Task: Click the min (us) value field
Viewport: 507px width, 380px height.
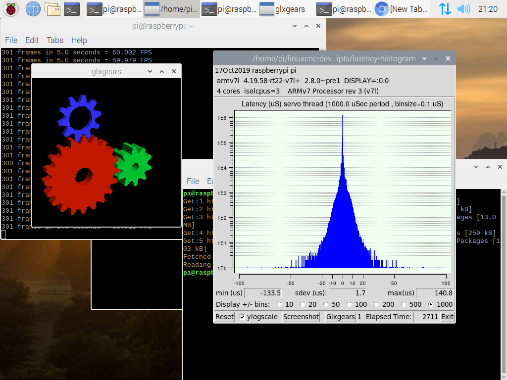Action: click(x=263, y=293)
